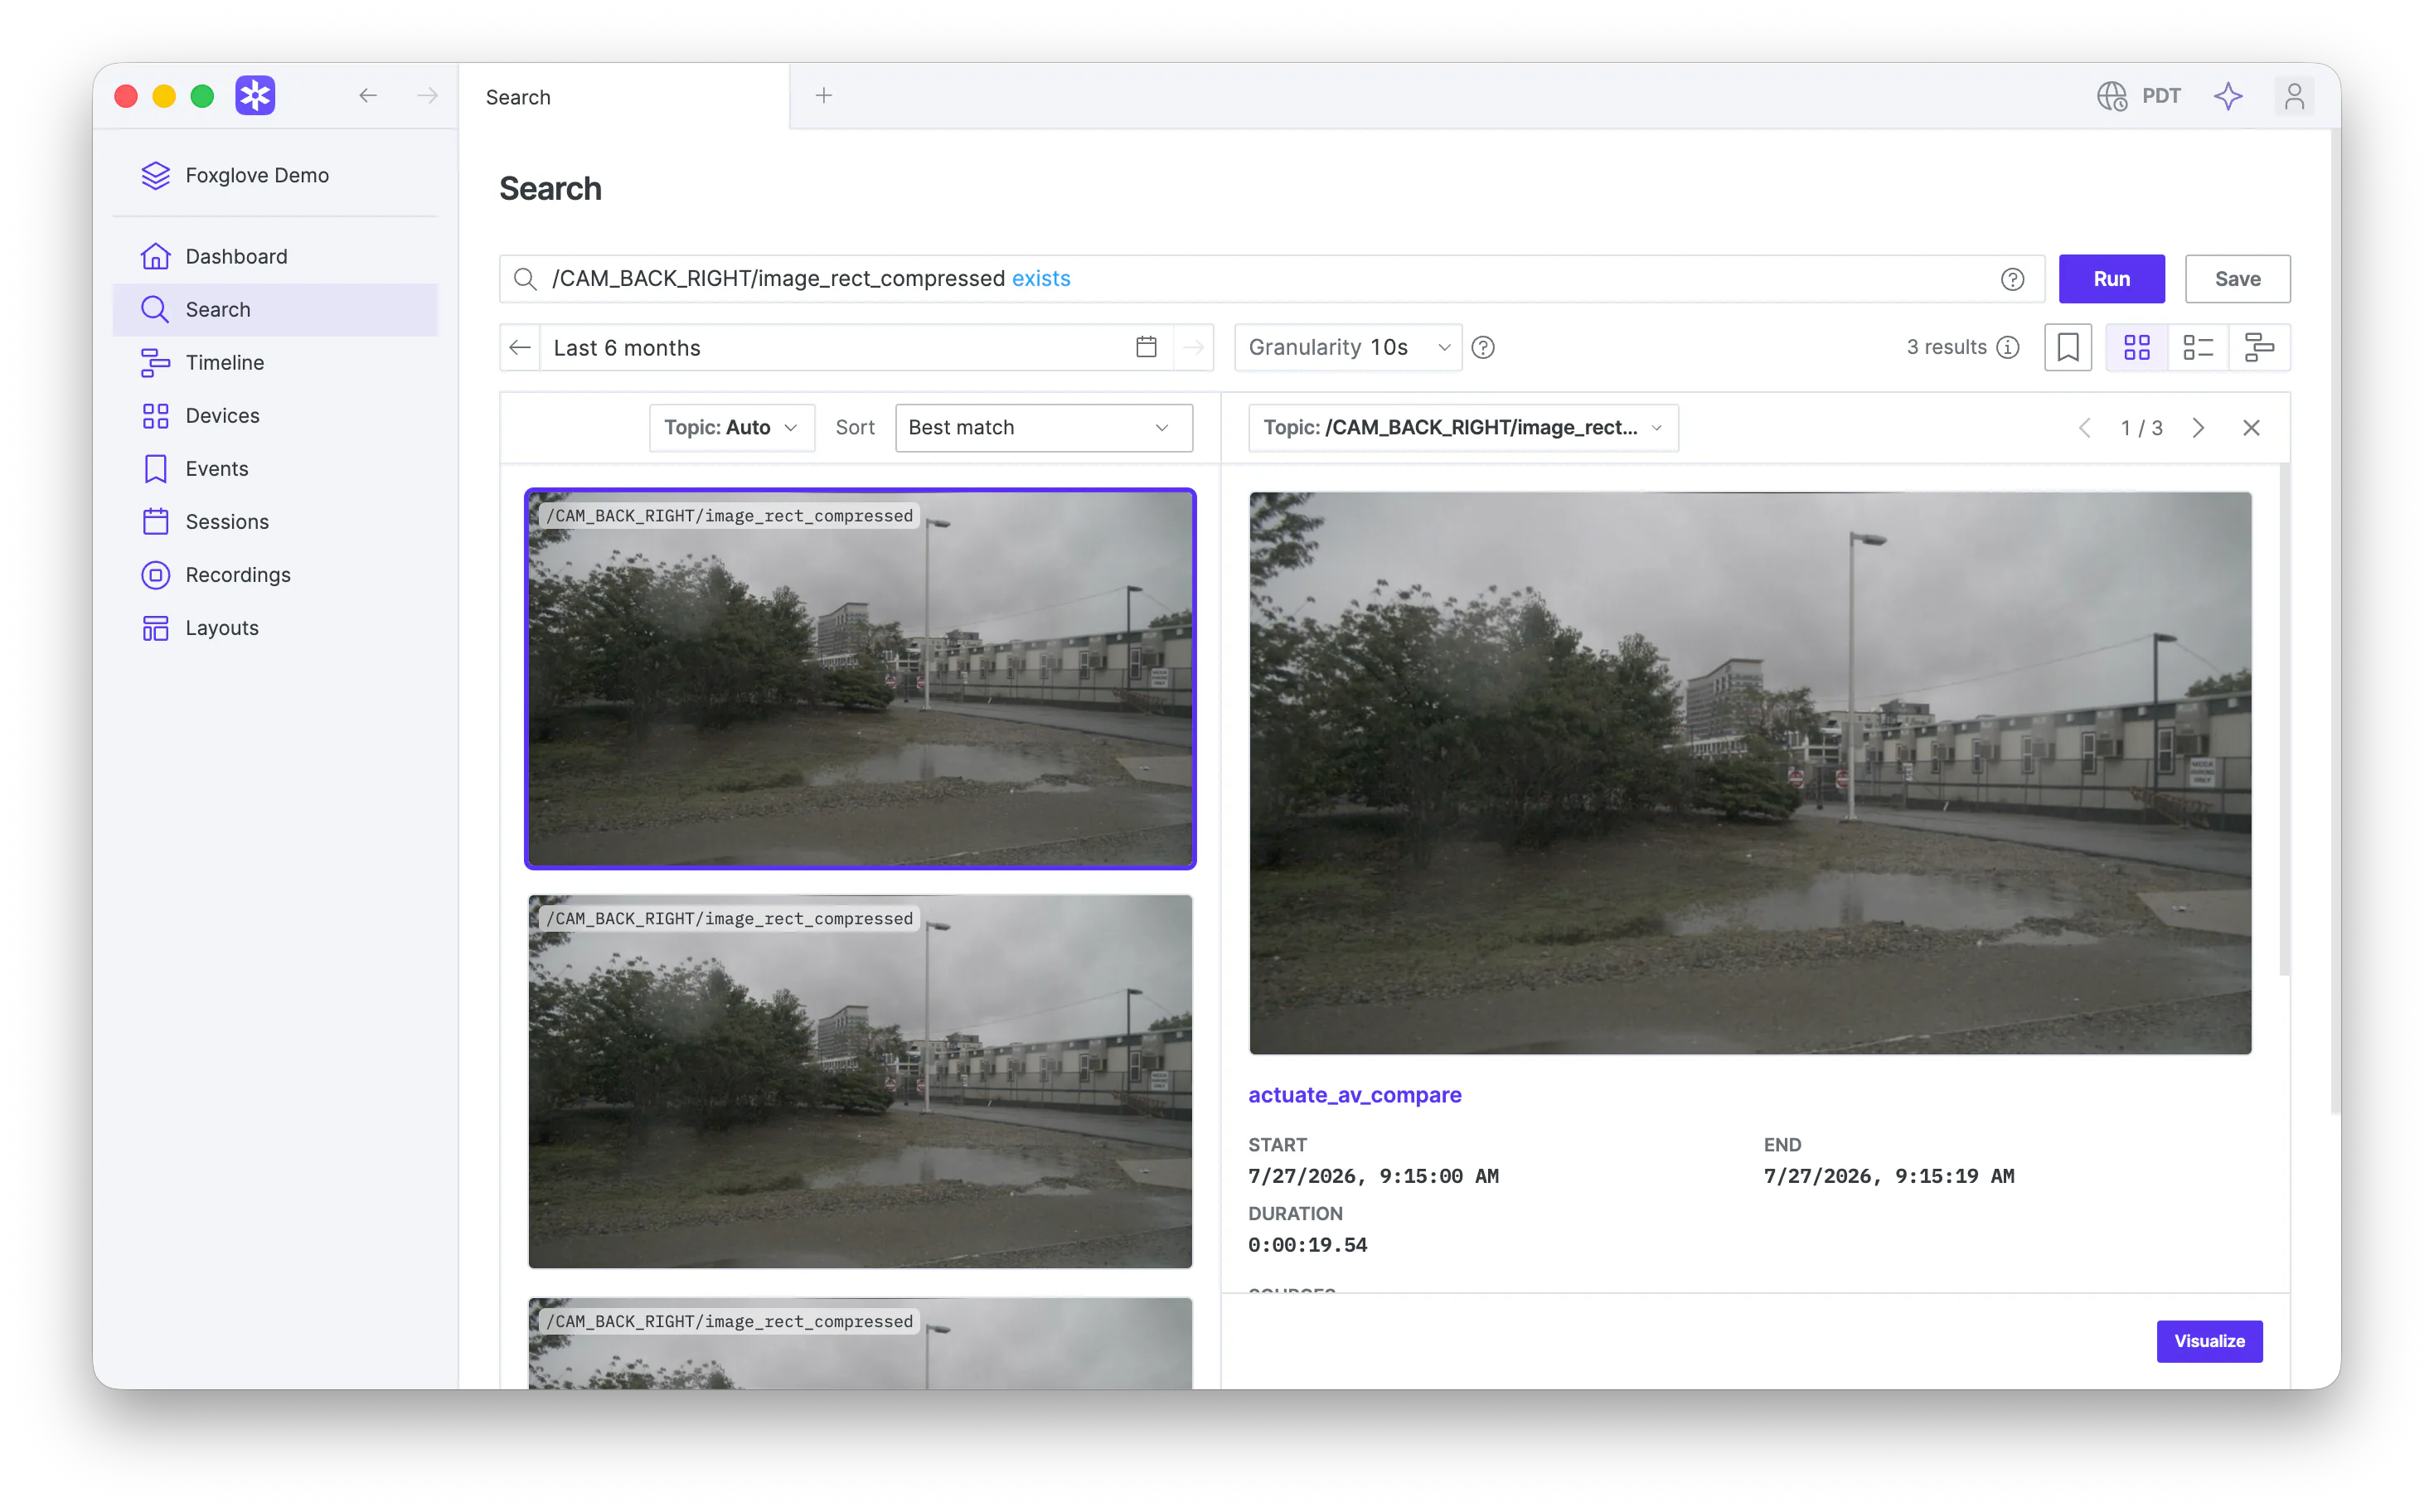The image size is (2434, 1512).
Task: Select the first highlighted camera thumbnail
Action: click(860, 679)
